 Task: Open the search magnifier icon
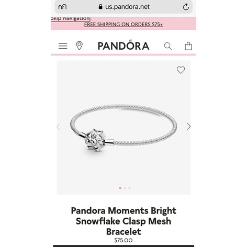(168, 46)
